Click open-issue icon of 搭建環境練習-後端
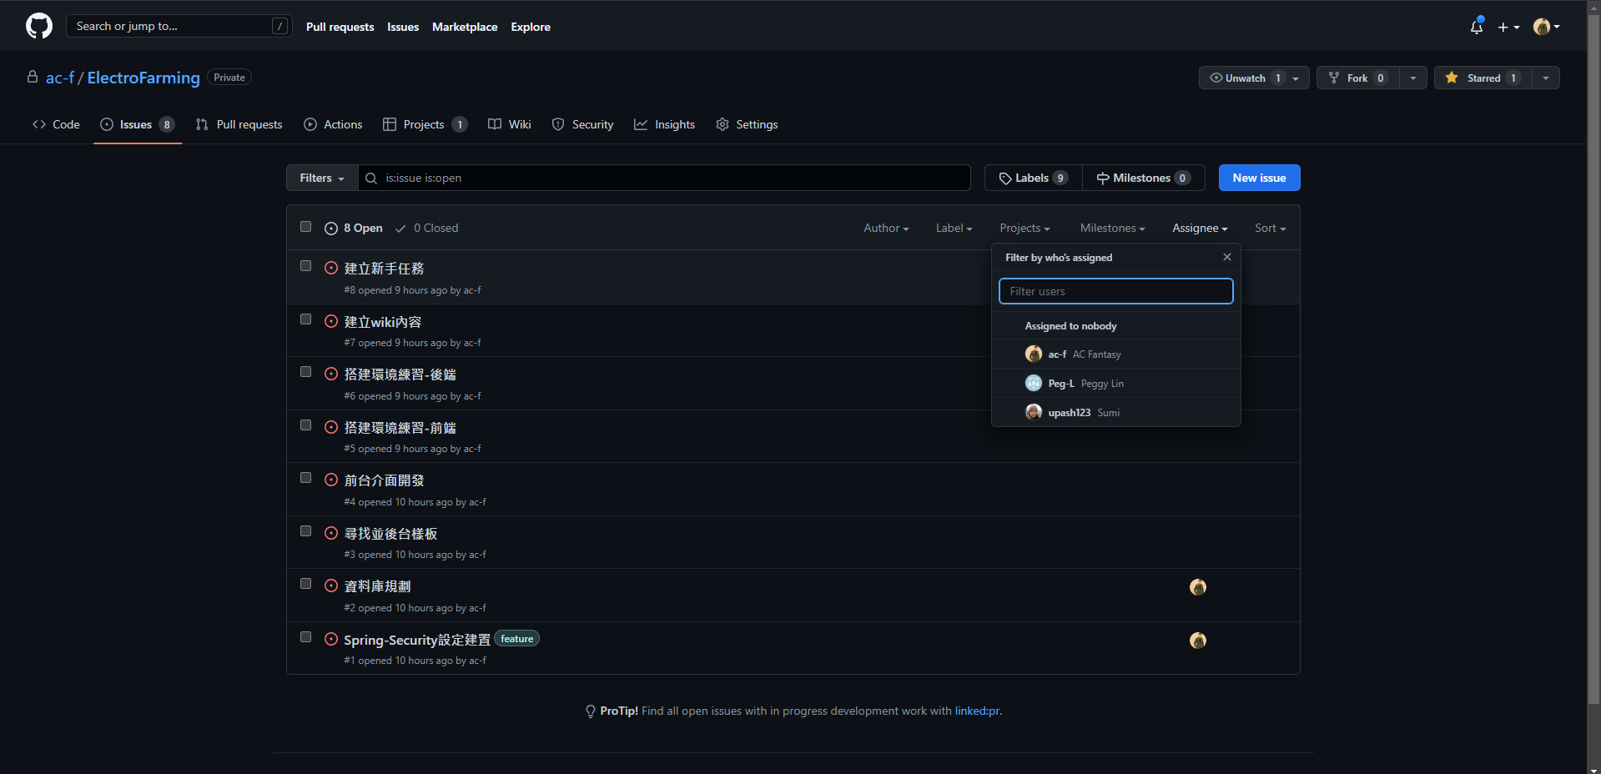 tap(331, 374)
